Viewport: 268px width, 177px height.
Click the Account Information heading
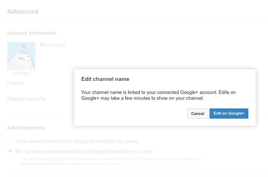32,33
